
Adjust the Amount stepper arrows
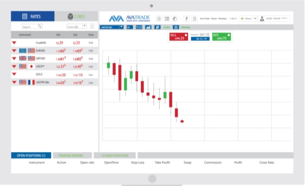[208, 34]
